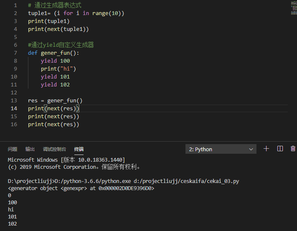
Task: Switch to the 问题 (Problems) tab
Action: point(13,149)
